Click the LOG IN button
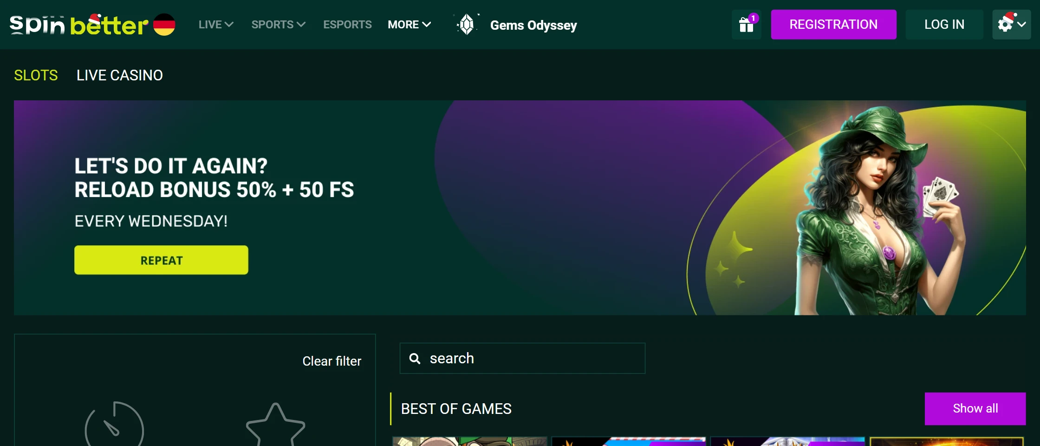Screen dimensions: 1040x446 pos(944,25)
